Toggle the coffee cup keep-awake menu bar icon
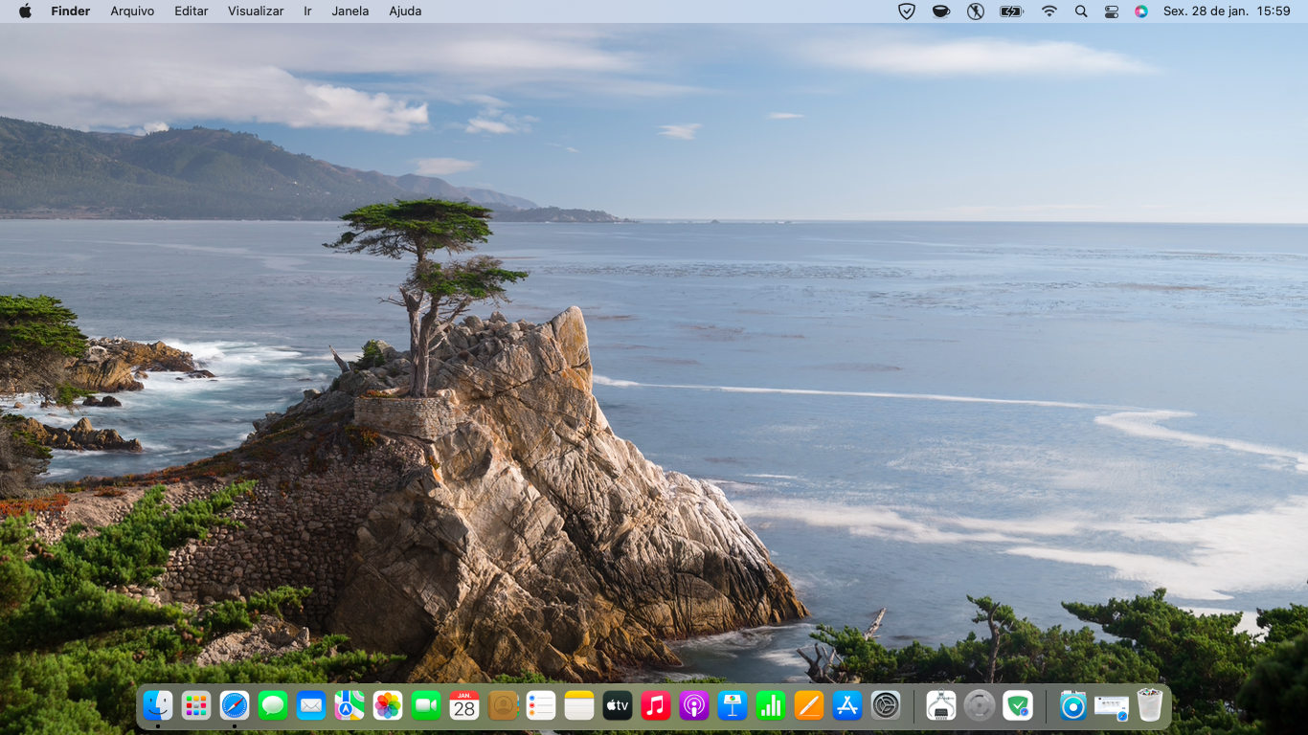1308x735 pixels. pyautogui.click(x=941, y=11)
